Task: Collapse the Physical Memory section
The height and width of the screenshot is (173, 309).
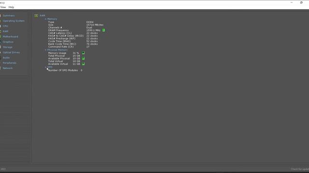Action: (45, 50)
